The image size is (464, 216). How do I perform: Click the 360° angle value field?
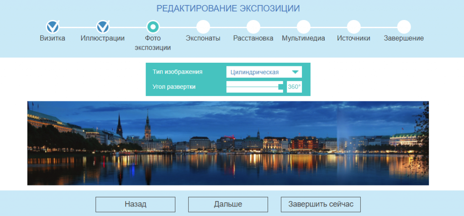pos(294,87)
